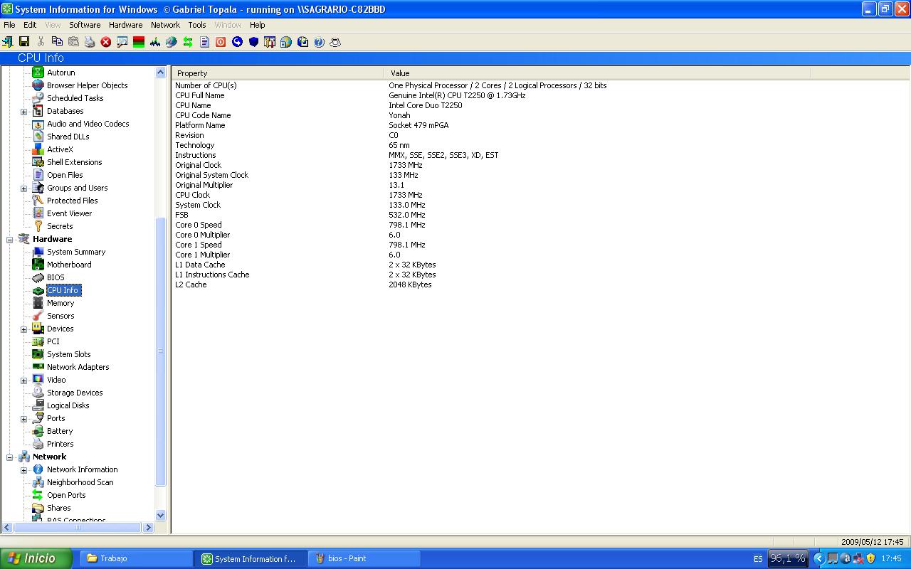This screenshot has height=569, width=911.
Task: Select the Memory tree item
Action: point(60,303)
